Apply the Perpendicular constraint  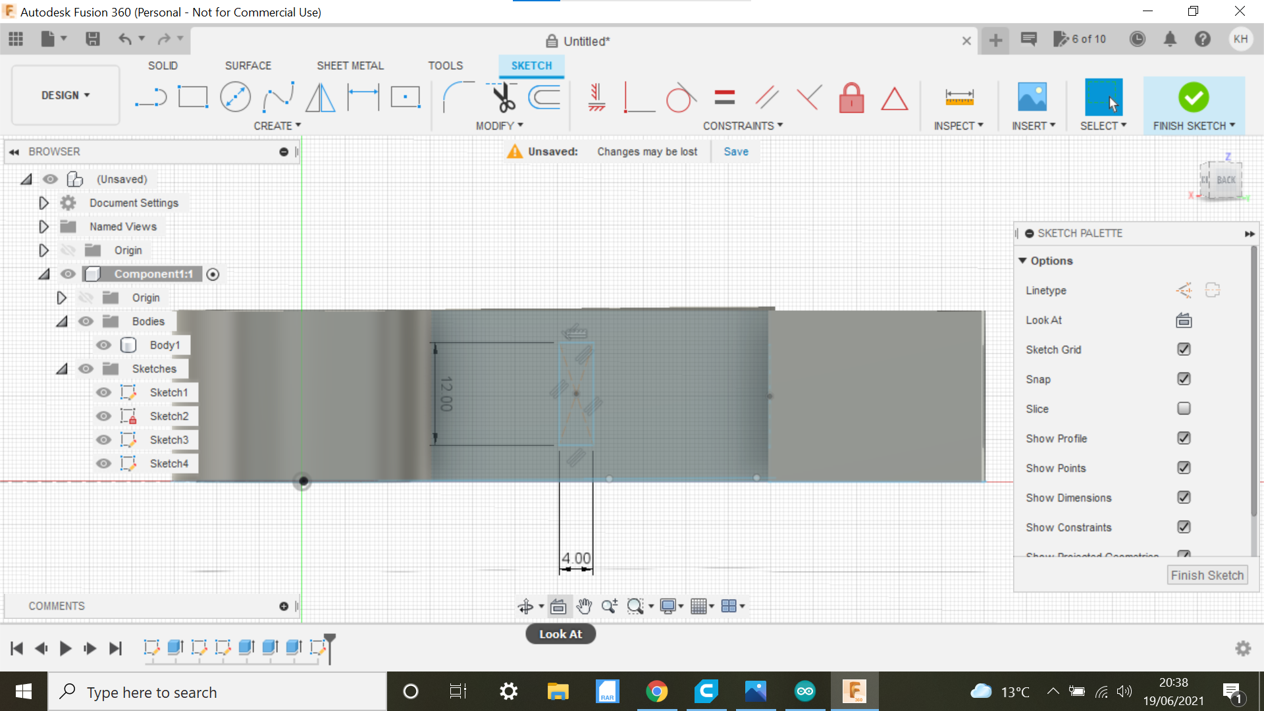[x=639, y=97]
